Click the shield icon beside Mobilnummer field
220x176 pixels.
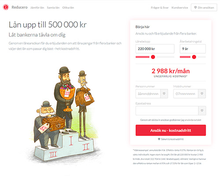coord(202,94)
